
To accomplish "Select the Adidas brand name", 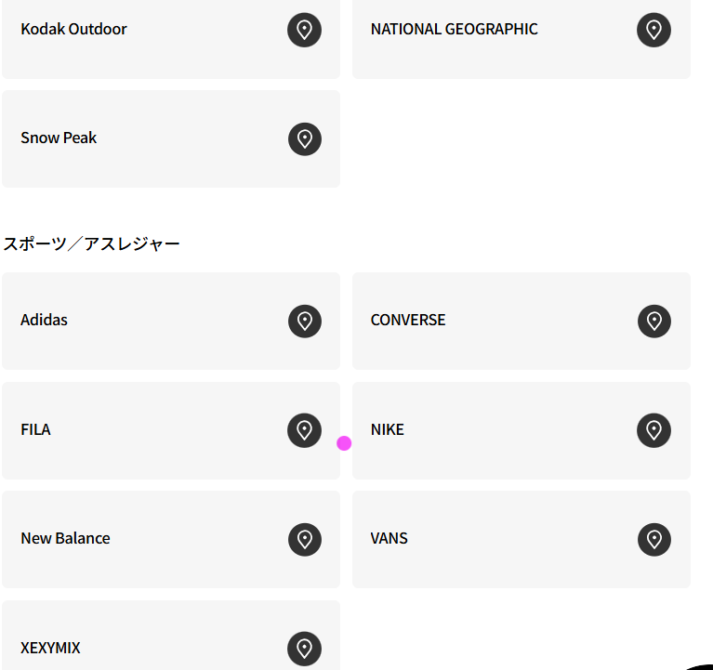I will 44,320.
